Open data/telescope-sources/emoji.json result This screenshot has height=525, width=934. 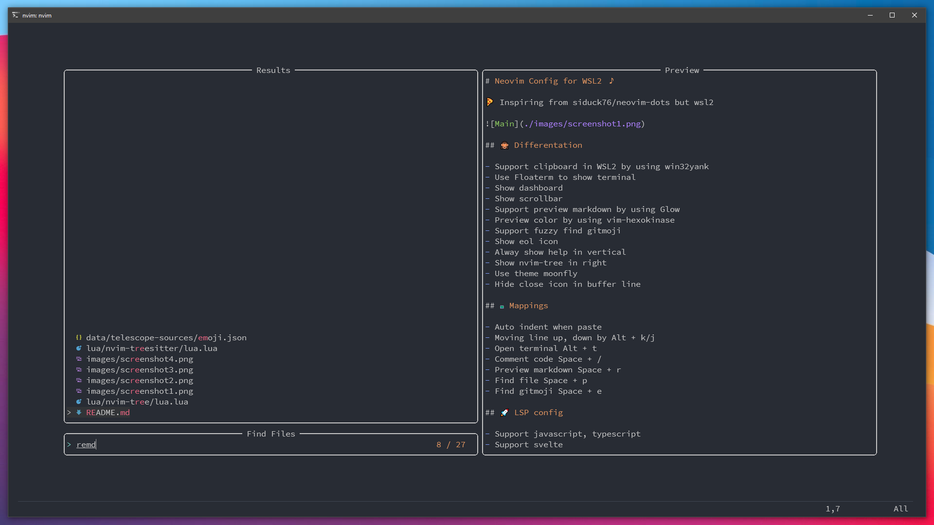(x=166, y=337)
